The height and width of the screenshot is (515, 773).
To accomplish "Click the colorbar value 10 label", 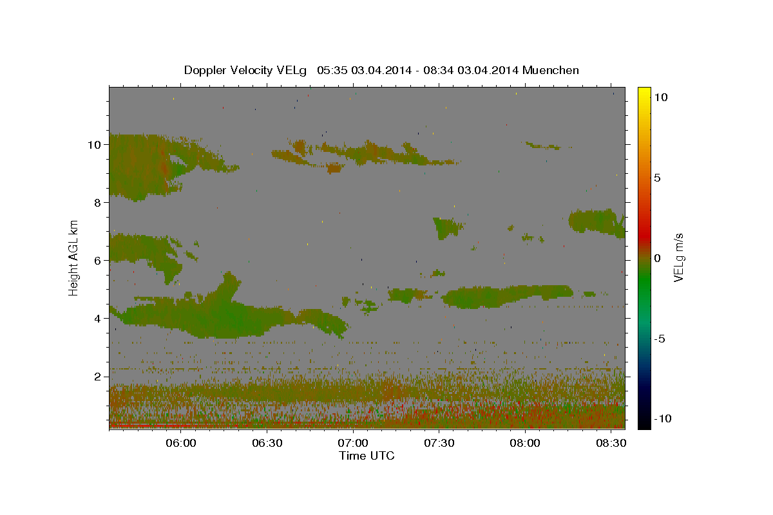I will click(x=660, y=97).
